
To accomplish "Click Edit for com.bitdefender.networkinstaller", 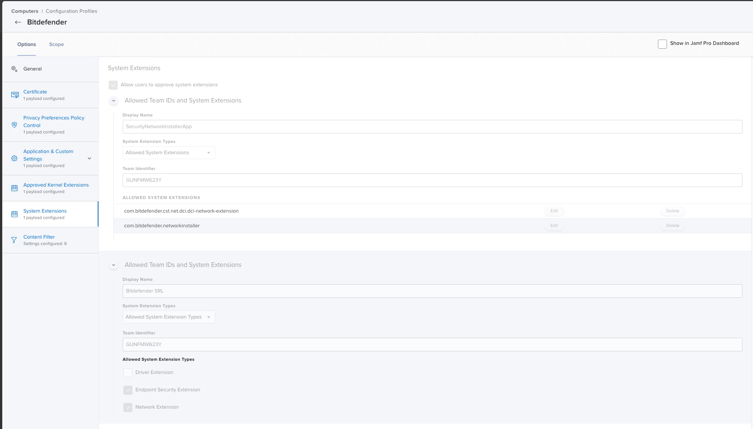I will 554,226.
